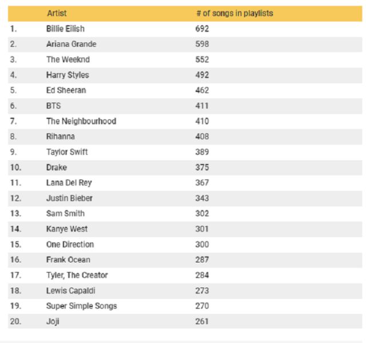Click Justin Bieber's song count 343
Viewport: 366px width, 343px height.
[202, 198]
